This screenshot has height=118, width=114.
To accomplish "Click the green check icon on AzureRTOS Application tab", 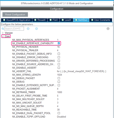I will [4, 20].
